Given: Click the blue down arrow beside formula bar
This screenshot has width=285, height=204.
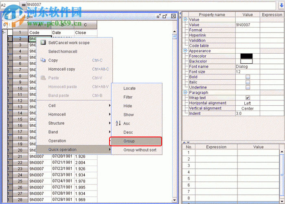Looking at the screenshot, I should tap(281, 6).
